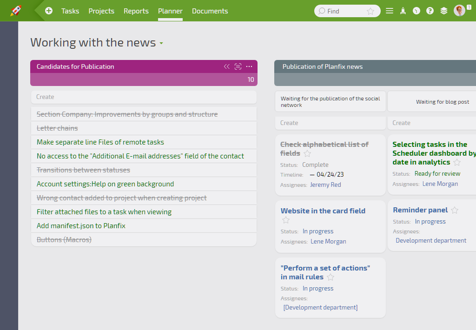Open the Tasks menu
Viewport: 476px width, 330px height.
[x=70, y=11]
